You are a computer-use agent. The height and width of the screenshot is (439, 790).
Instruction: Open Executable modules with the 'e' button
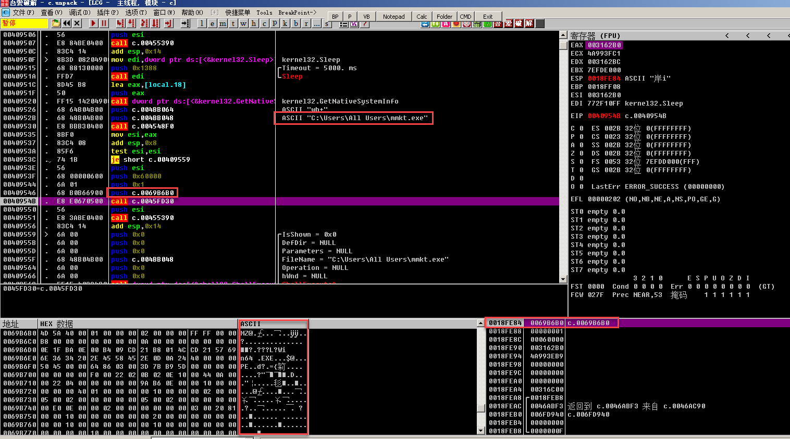pyautogui.click(x=212, y=23)
